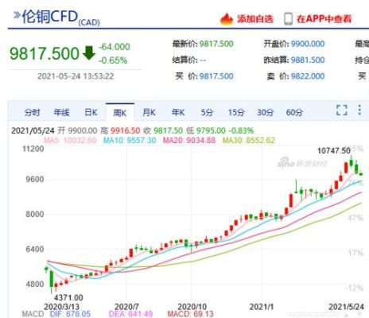Select the 周K chart tab

[x=120, y=113]
